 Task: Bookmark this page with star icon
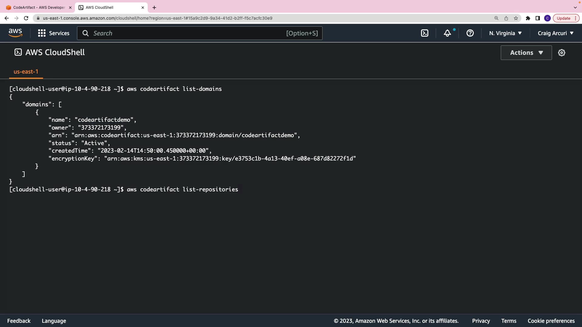516,18
